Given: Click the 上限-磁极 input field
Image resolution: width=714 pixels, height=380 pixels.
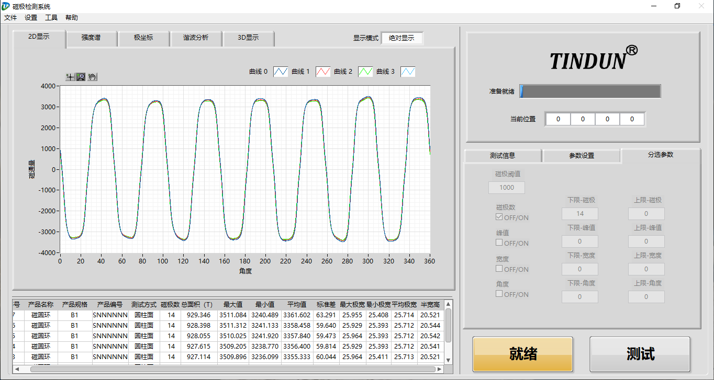Looking at the screenshot, I should pos(646,214).
